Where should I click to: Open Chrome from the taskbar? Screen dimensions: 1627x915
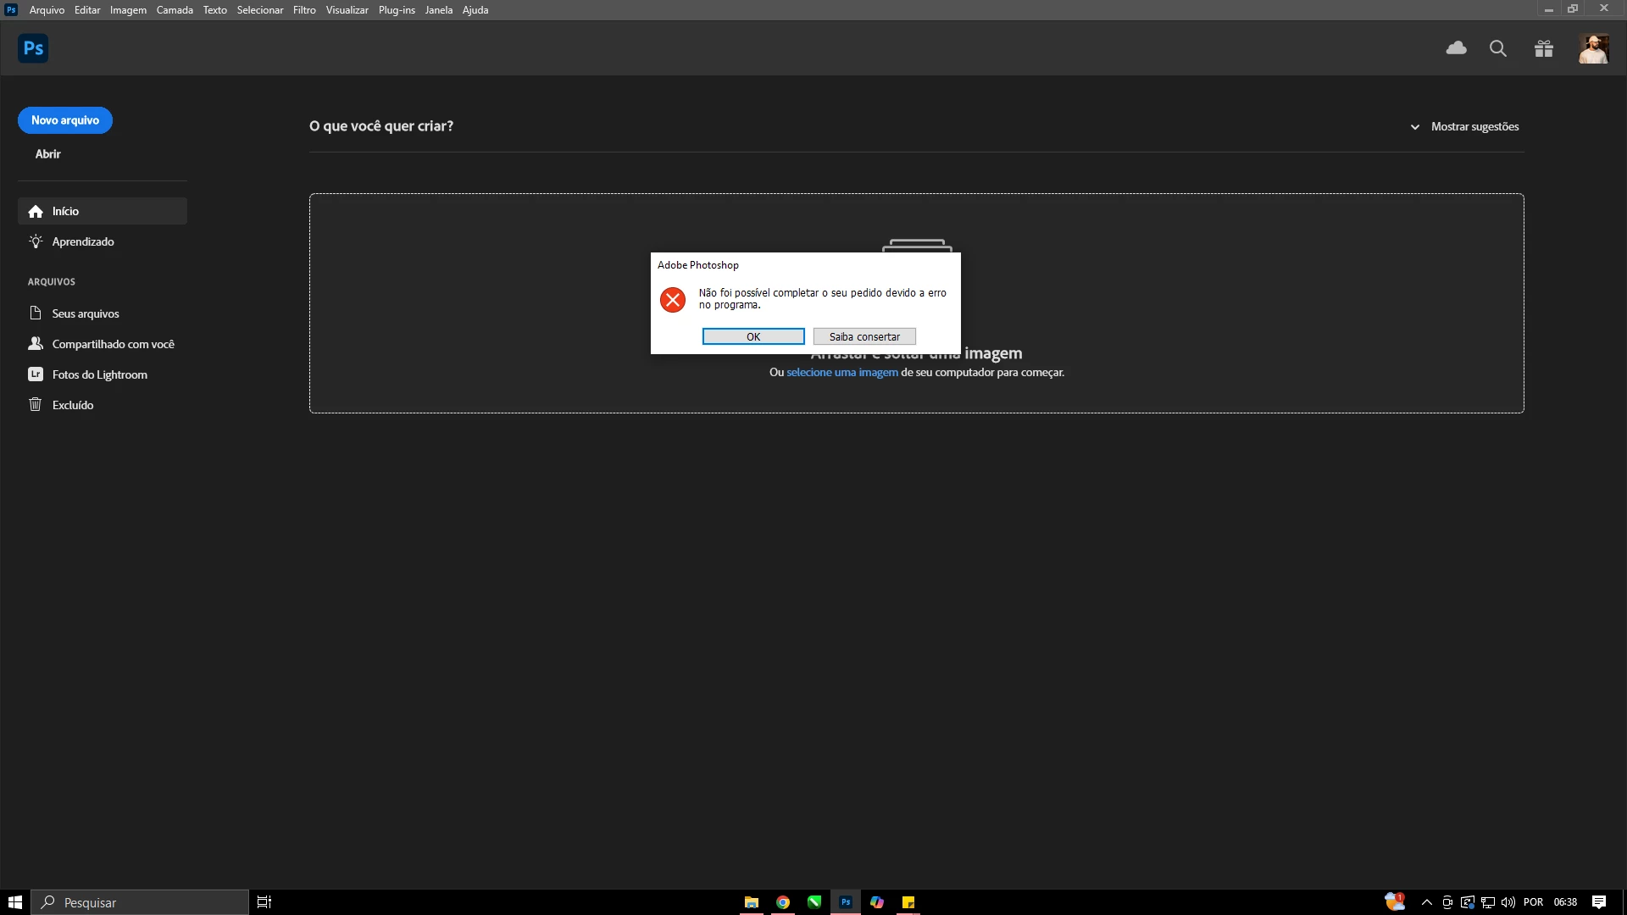pyautogui.click(x=783, y=902)
